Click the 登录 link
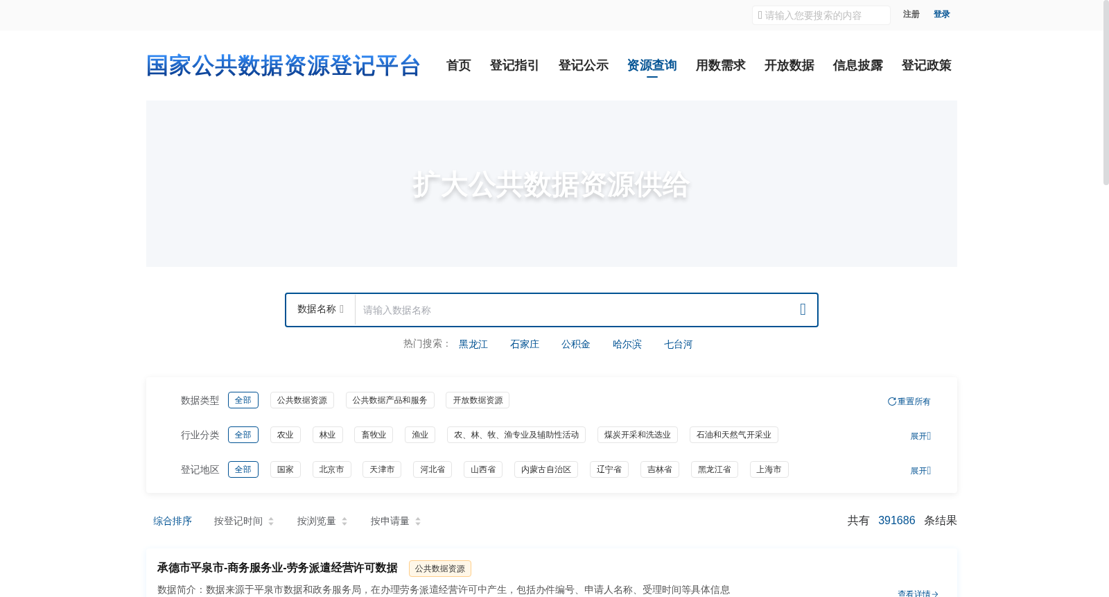The width and height of the screenshot is (1109, 597). (x=942, y=15)
